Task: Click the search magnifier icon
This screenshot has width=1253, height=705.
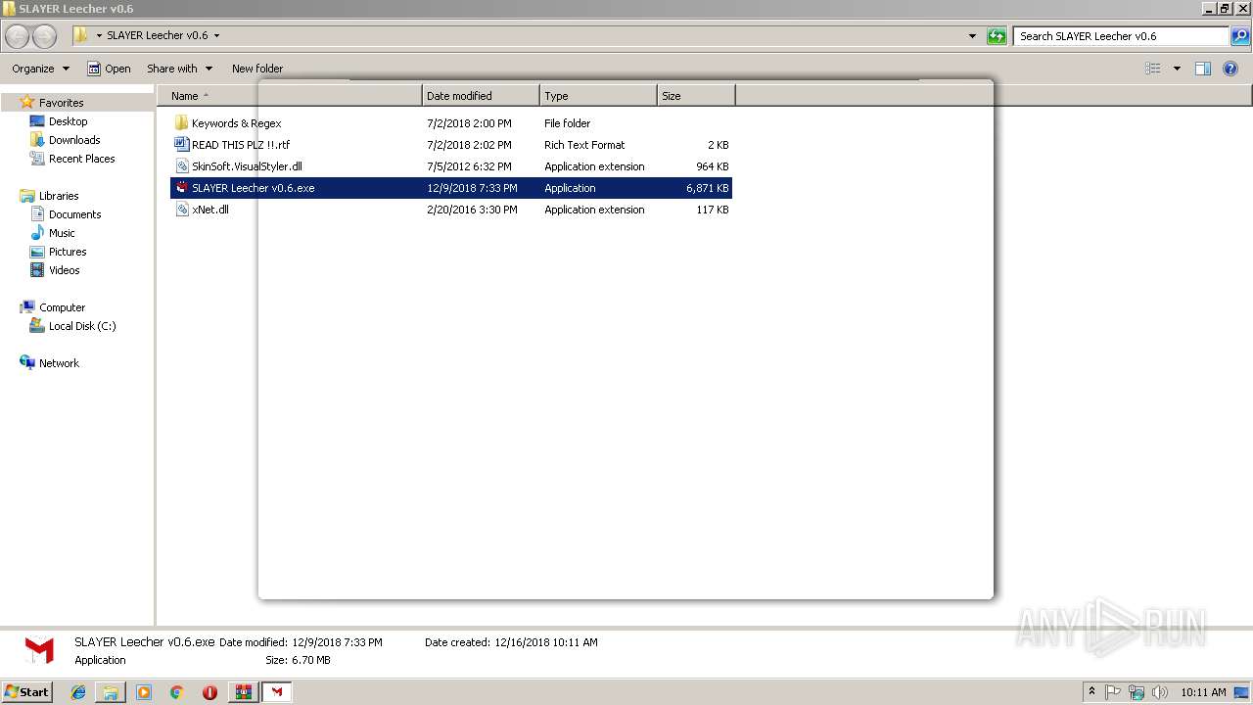Action: 1240,36
